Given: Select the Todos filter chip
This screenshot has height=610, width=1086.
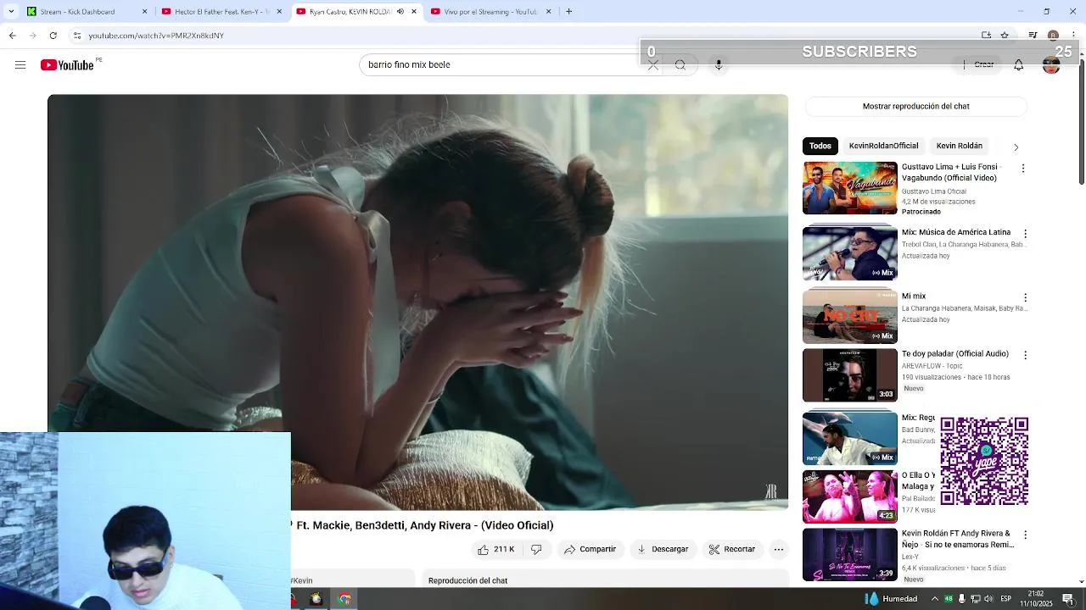Looking at the screenshot, I should pyautogui.click(x=820, y=146).
